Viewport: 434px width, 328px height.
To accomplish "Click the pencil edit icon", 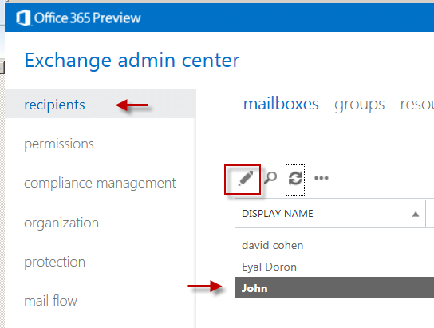I will click(246, 178).
